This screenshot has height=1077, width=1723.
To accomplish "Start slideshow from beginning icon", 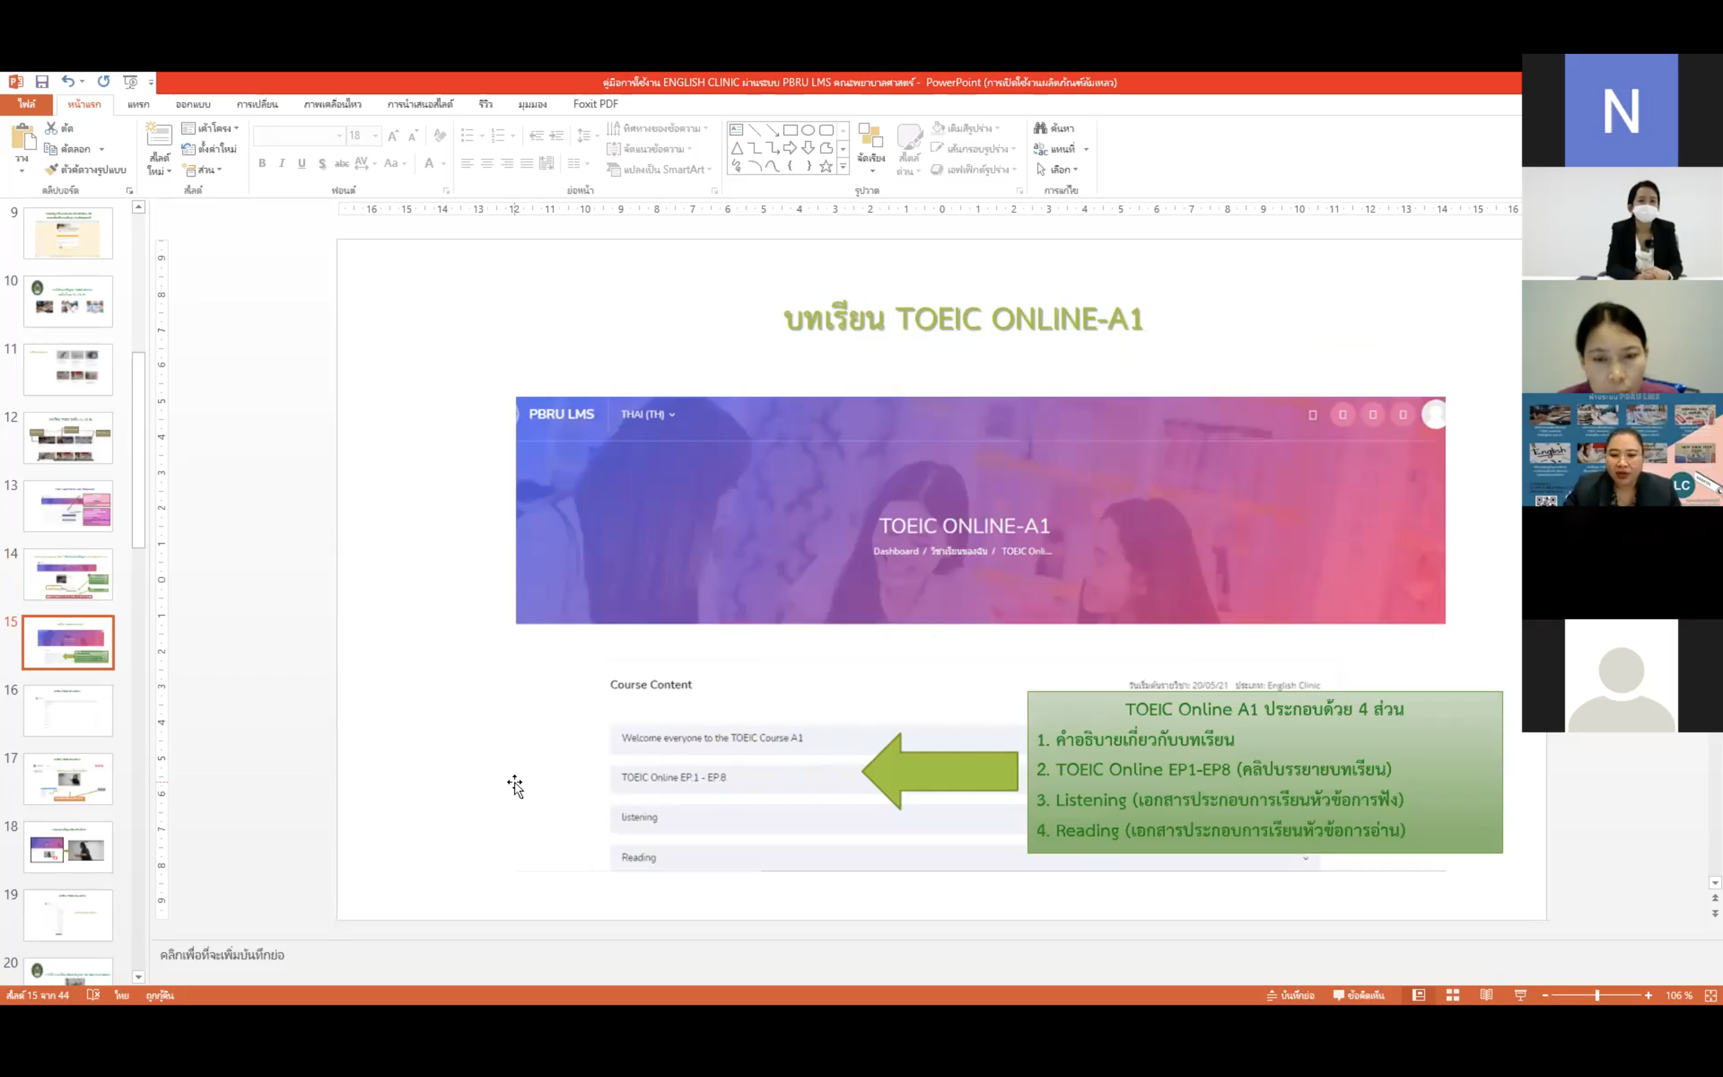I will (x=130, y=82).
